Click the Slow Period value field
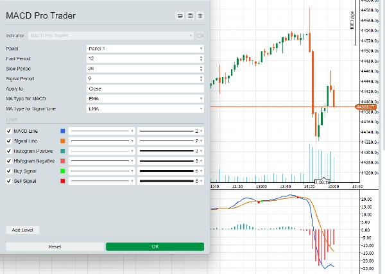 click(x=145, y=69)
